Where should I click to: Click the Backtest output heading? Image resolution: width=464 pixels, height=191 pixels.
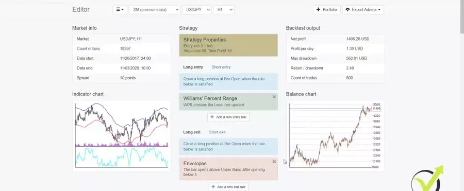[303, 28]
